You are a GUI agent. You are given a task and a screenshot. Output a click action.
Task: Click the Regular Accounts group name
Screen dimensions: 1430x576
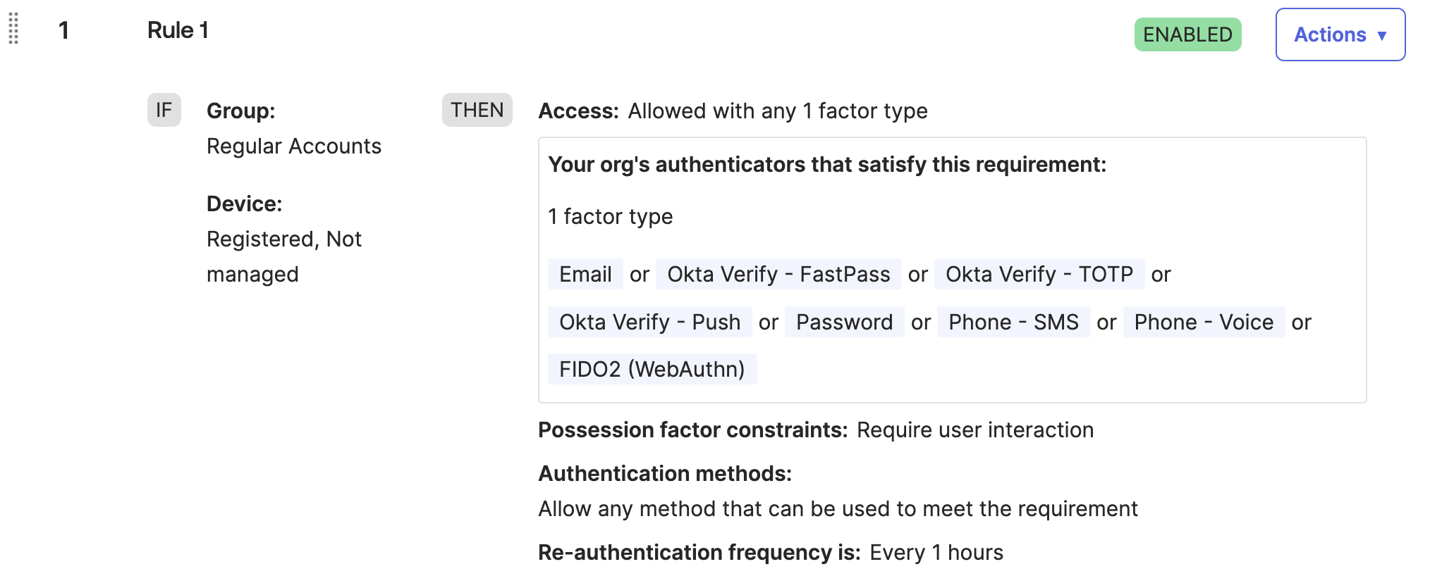coord(294,146)
